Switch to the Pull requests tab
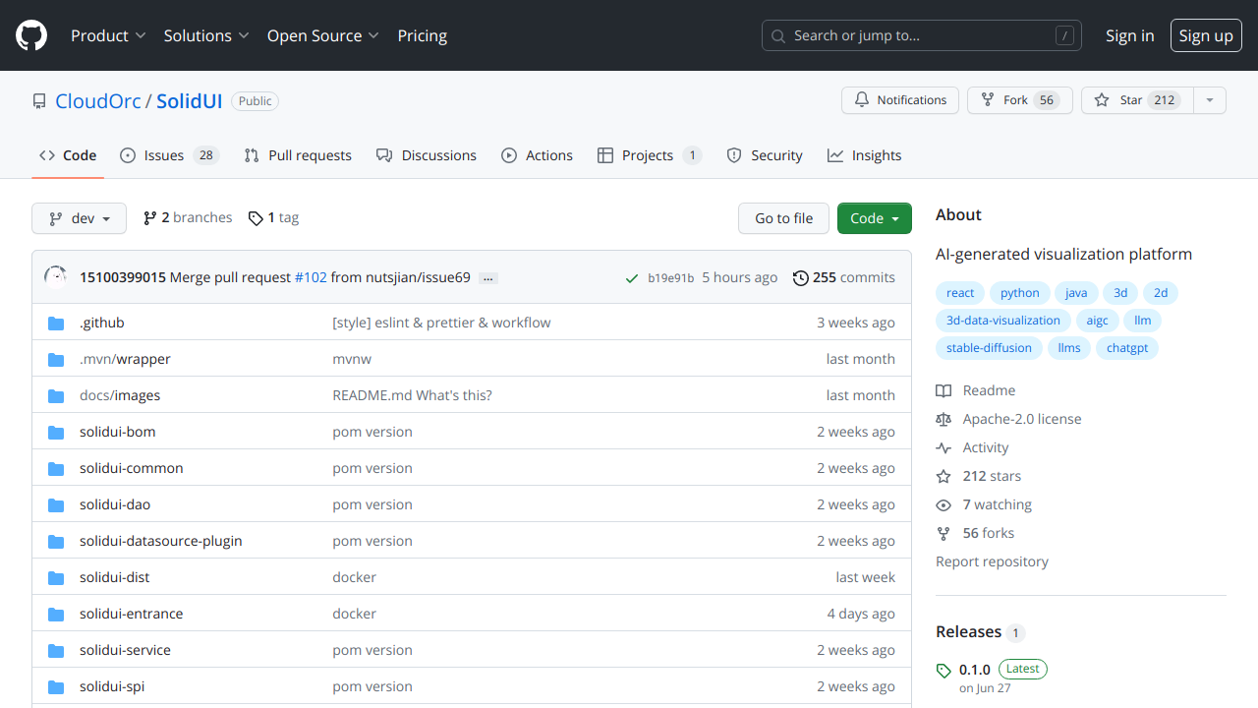This screenshot has width=1258, height=708. [298, 155]
